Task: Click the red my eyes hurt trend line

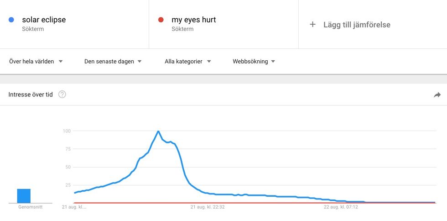Action: pos(255,203)
